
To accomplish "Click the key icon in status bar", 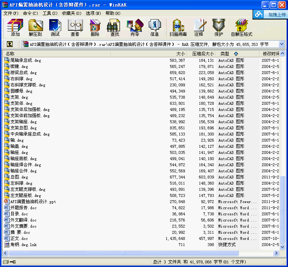I will click(13, 262).
